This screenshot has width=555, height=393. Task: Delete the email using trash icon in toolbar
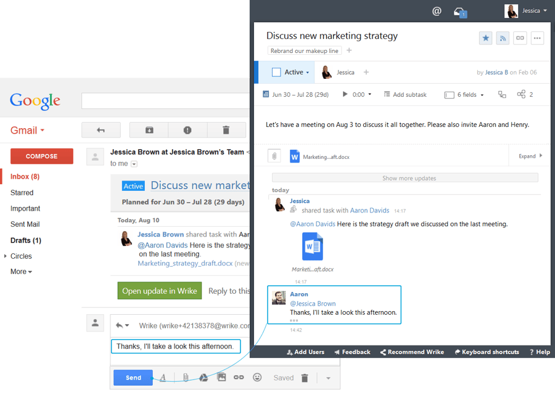pos(226,130)
